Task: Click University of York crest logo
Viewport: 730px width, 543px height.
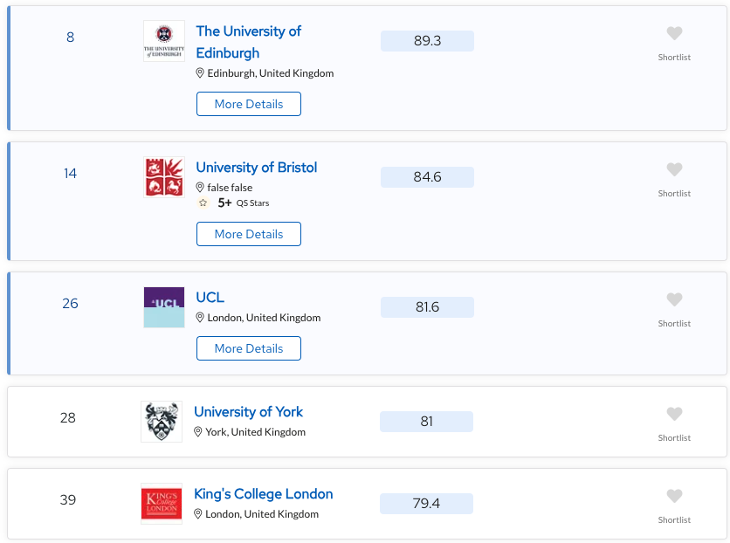Action: (162, 422)
